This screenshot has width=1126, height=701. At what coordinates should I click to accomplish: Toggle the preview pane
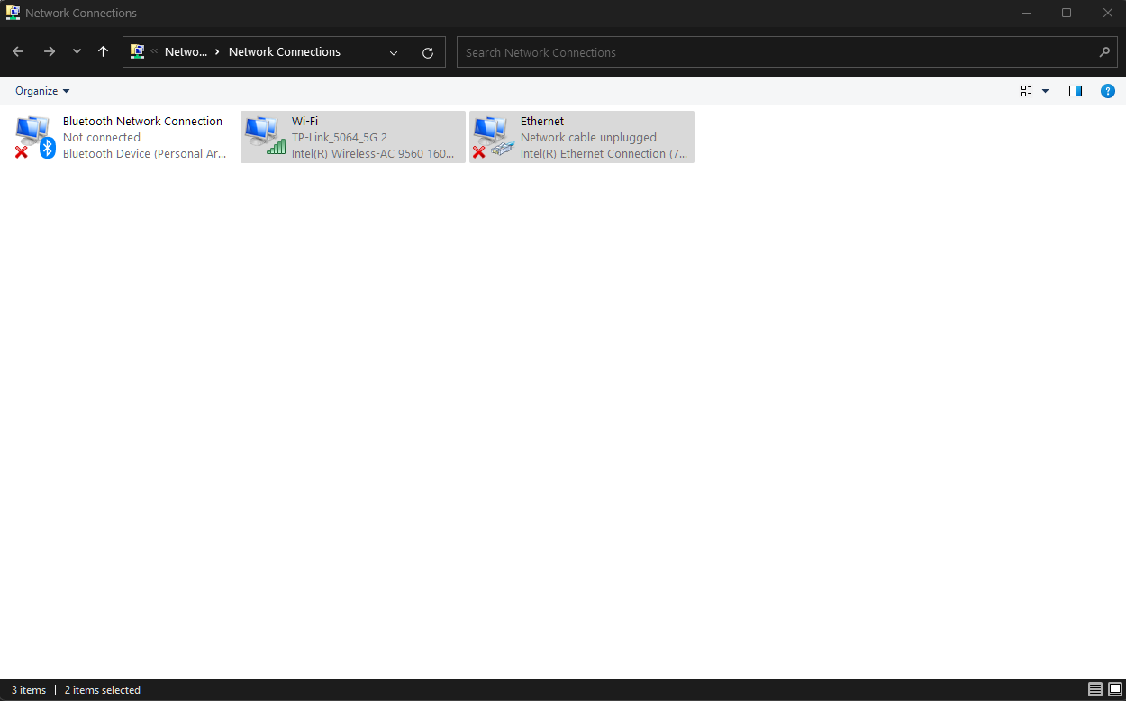[x=1075, y=91]
